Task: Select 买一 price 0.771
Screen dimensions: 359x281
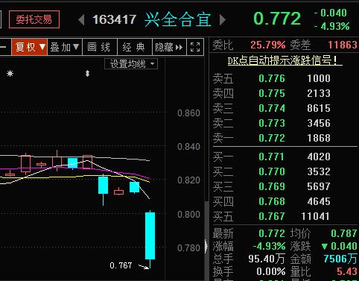Action: tap(272, 157)
